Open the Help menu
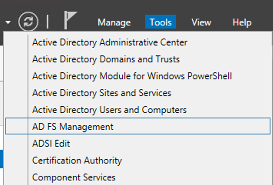Image resolution: width=273 pixels, height=185 pixels. click(x=242, y=23)
